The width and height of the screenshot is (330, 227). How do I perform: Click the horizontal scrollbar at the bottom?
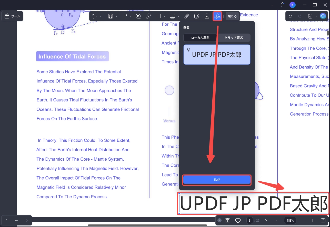(x=147, y=225)
